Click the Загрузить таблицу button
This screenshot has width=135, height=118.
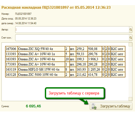[111, 106]
